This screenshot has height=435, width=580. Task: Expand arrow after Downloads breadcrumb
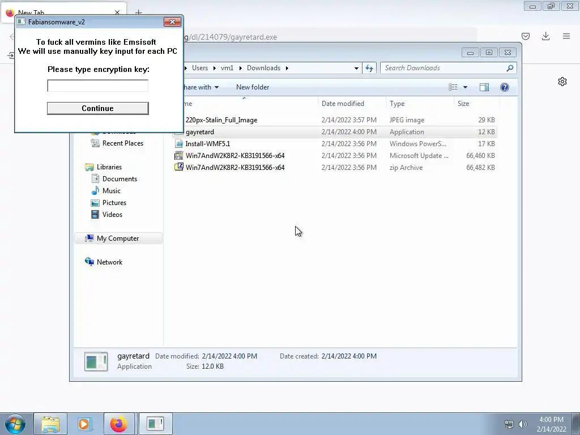pyautogui.click(x=287, y=68)
